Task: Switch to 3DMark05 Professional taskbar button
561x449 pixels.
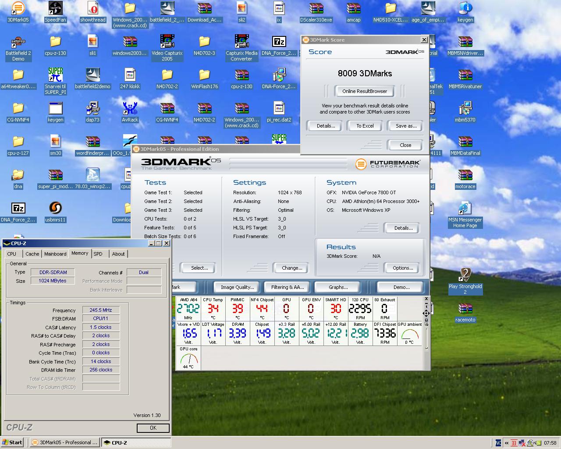Action: 65,442
